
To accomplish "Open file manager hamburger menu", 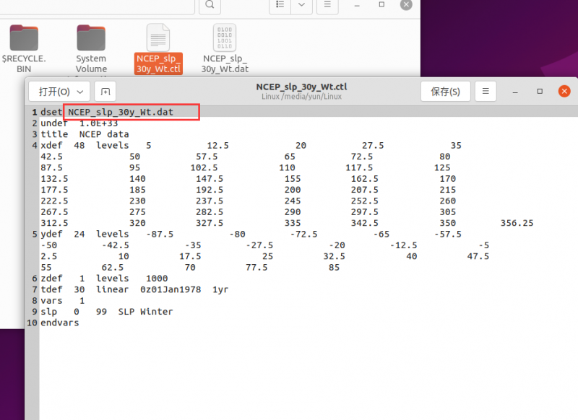I will click(x=327, y=6).
